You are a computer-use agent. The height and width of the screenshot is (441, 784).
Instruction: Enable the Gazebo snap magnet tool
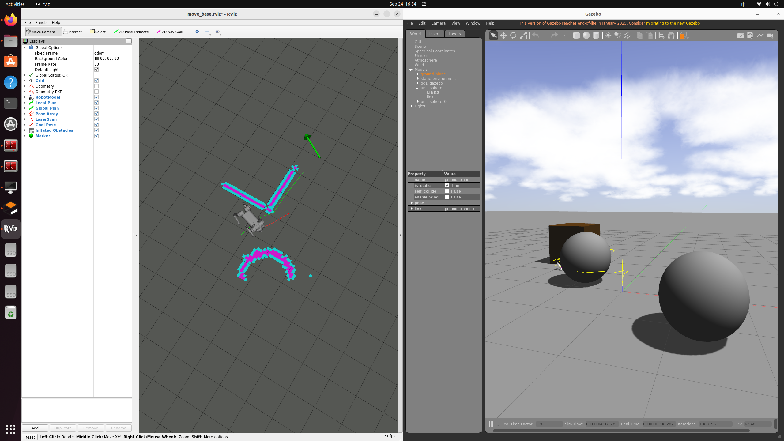(671, 36)
